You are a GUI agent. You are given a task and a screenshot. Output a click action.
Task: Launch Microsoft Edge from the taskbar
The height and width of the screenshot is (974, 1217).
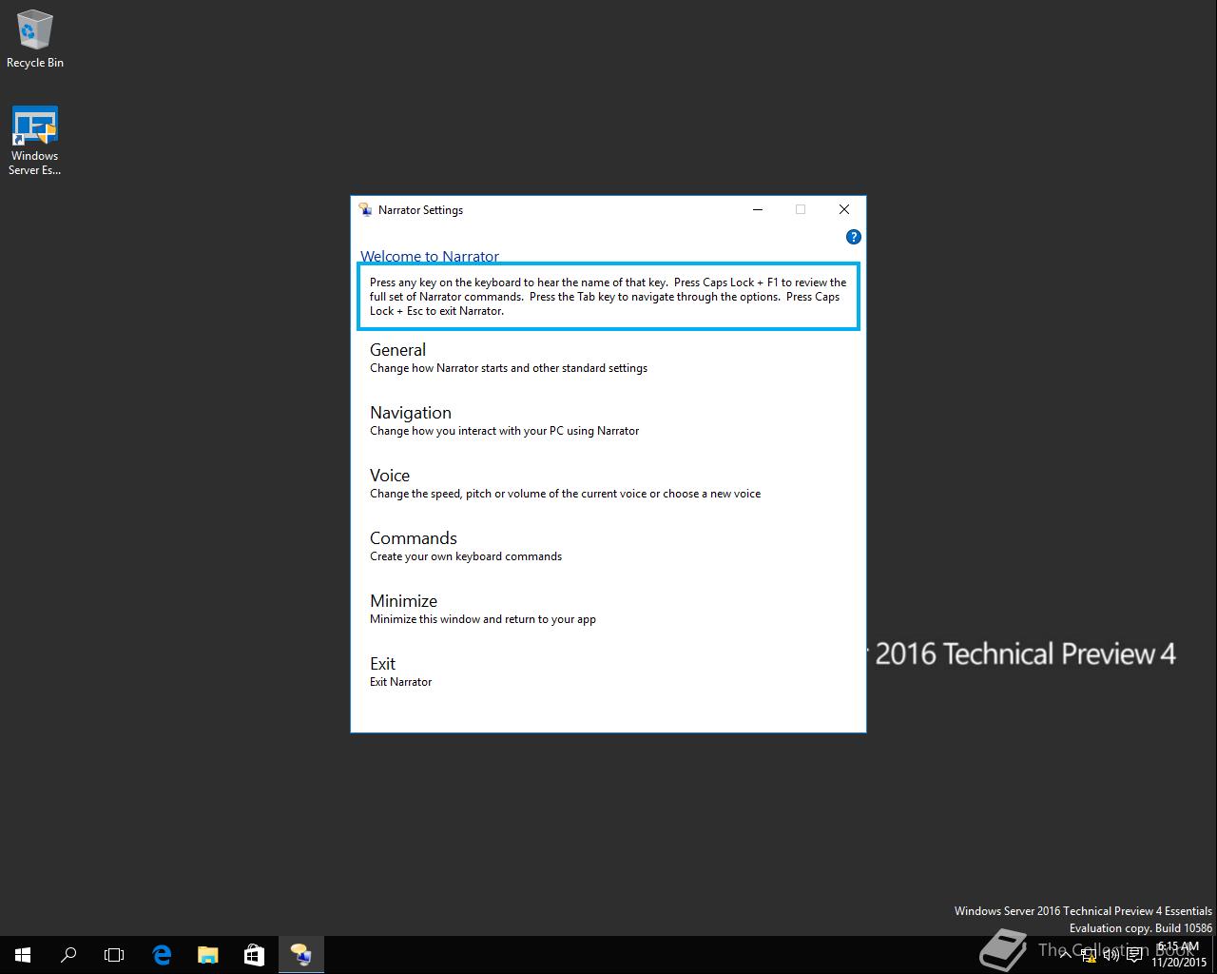pyautogui.click(x=162, y=954)
